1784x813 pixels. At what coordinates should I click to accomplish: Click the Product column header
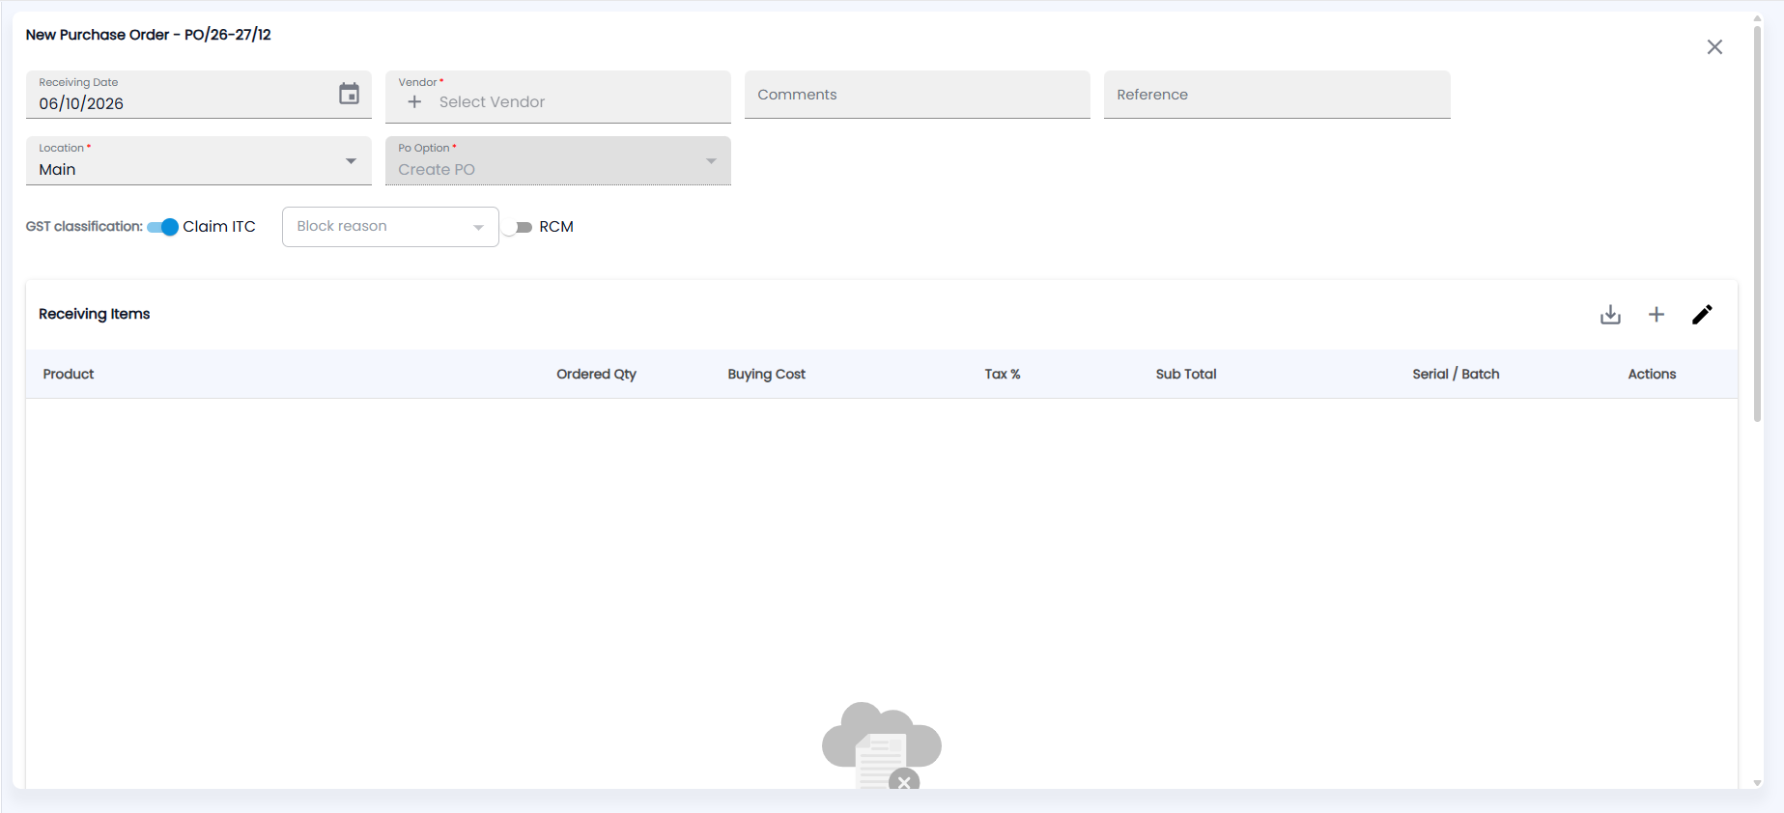[69, 375]
